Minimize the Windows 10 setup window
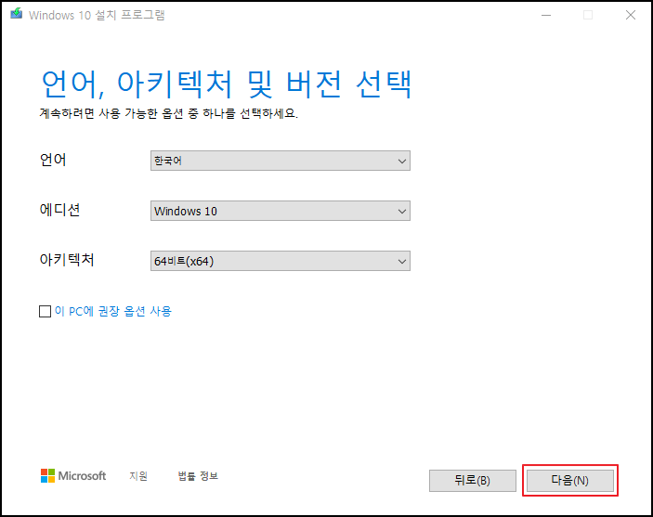This screenshot has height=517, width=653. [546, 15]
